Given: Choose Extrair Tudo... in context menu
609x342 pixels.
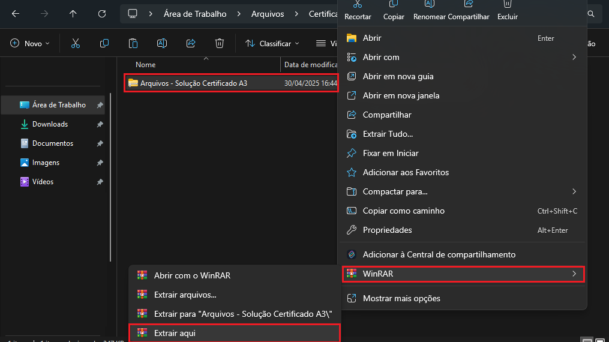Looking at the screenshot, I should point(388,134).
